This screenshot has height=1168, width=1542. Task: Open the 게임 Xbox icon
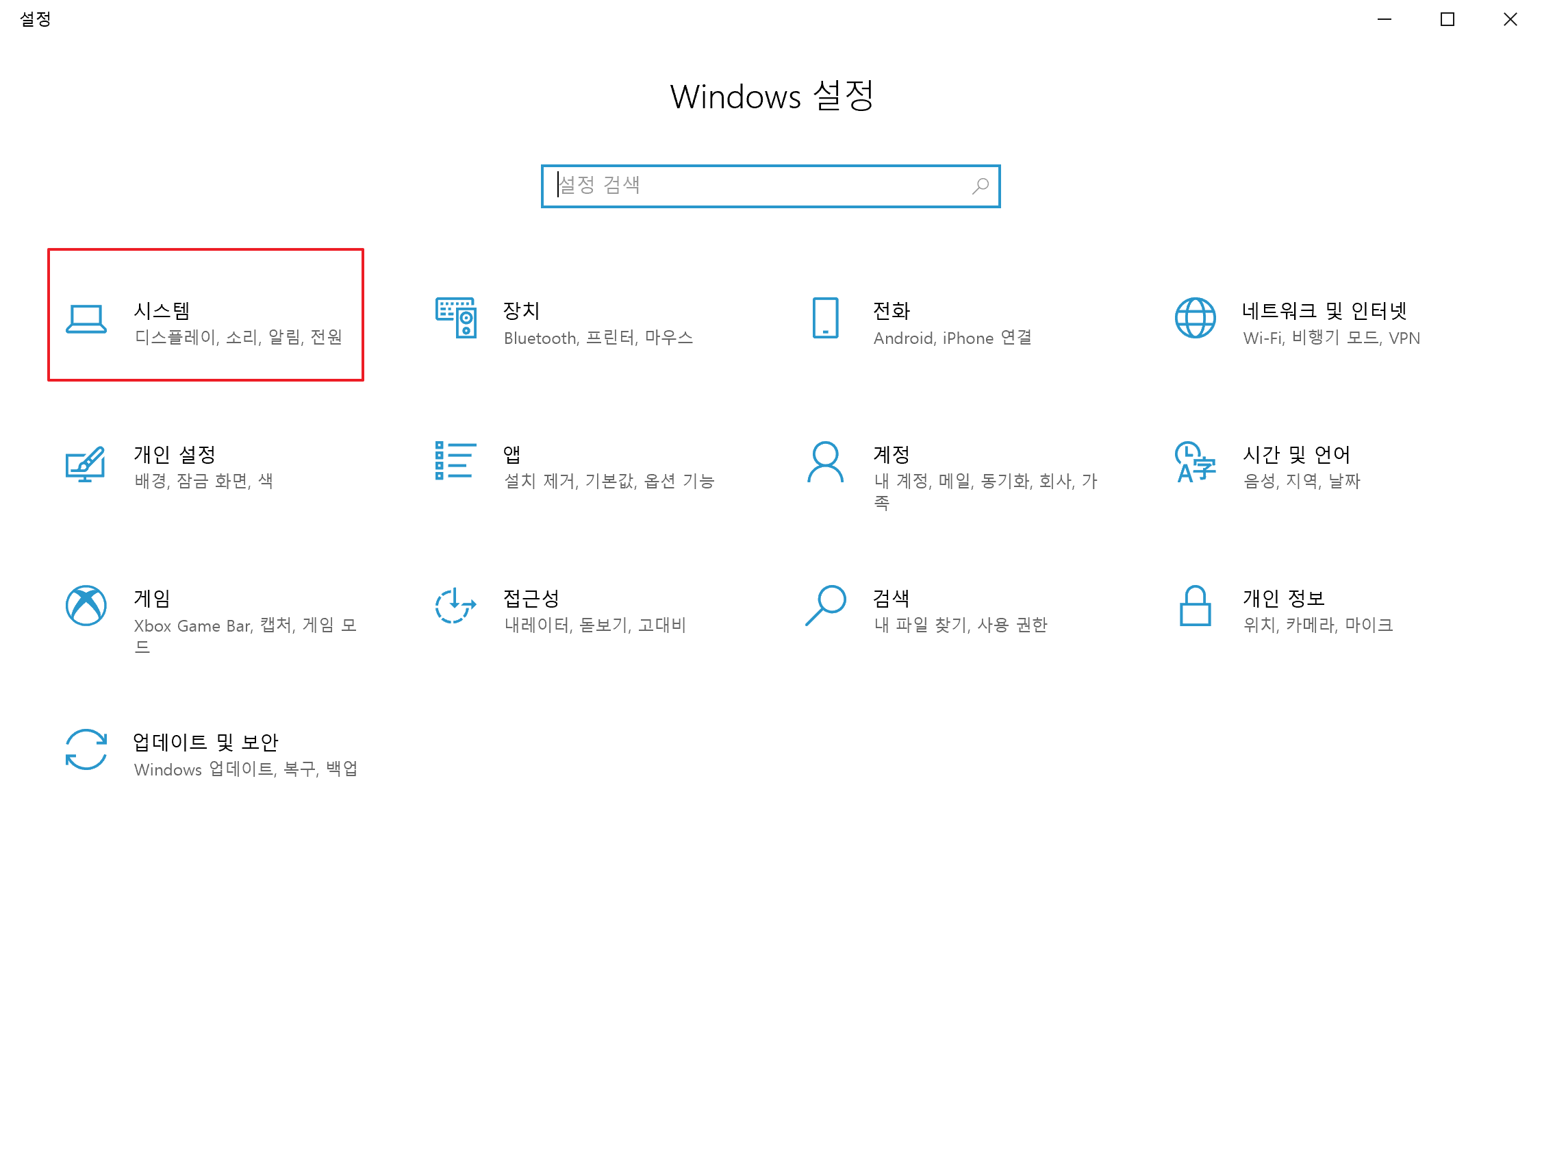pyautogui.click(x=86, y=606)
